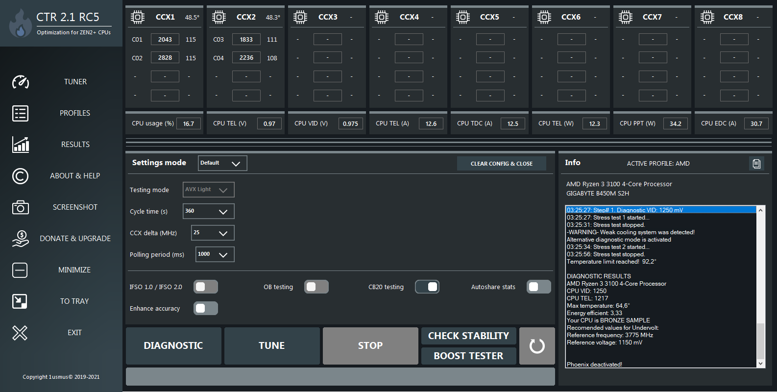The image size is (777, 392).
Task: Open the RESULTS menu item
Action: click(x=75, y=145)
